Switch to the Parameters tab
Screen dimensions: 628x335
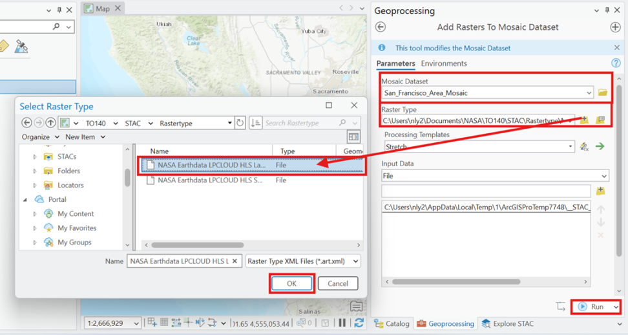point(395,63)
